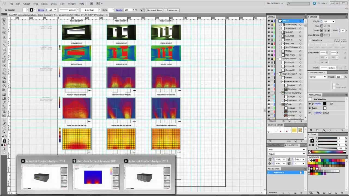Open the 12 pt font size dropdown
The image size is (349, 196).
coord(284,159)
